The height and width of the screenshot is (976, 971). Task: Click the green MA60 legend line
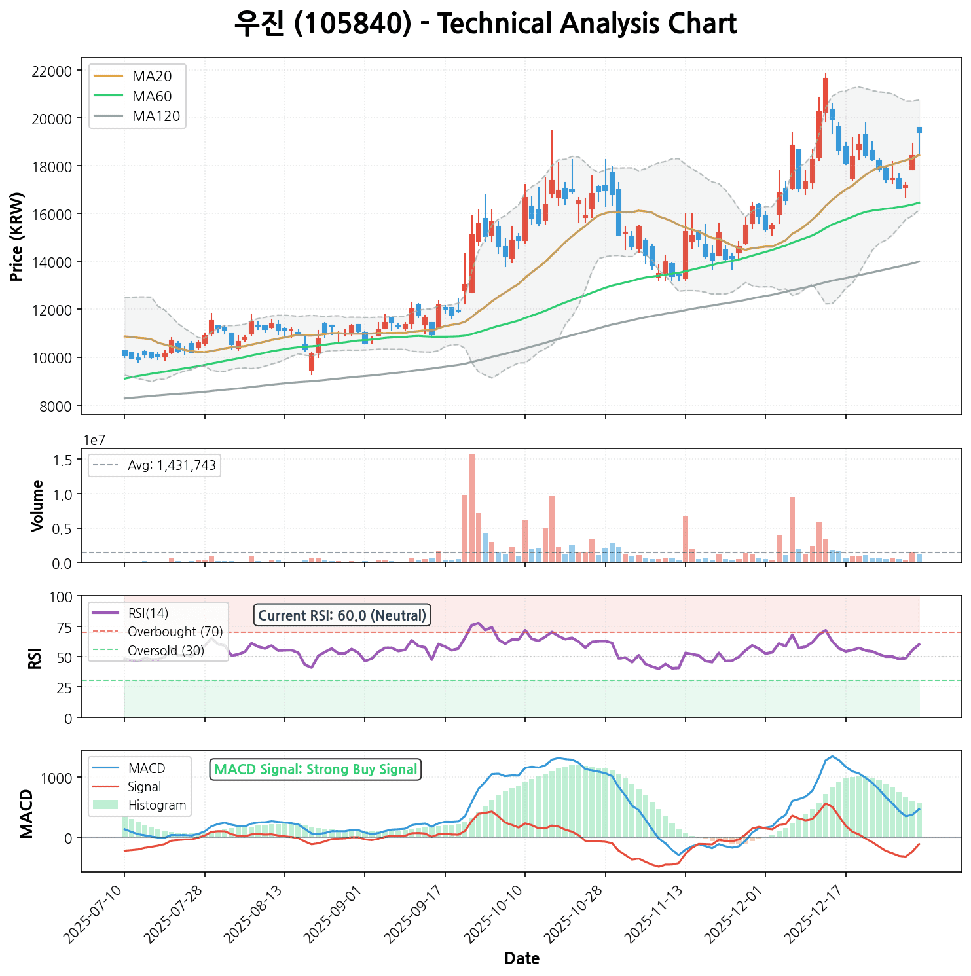pyautogui.click(x=108, y=97)
